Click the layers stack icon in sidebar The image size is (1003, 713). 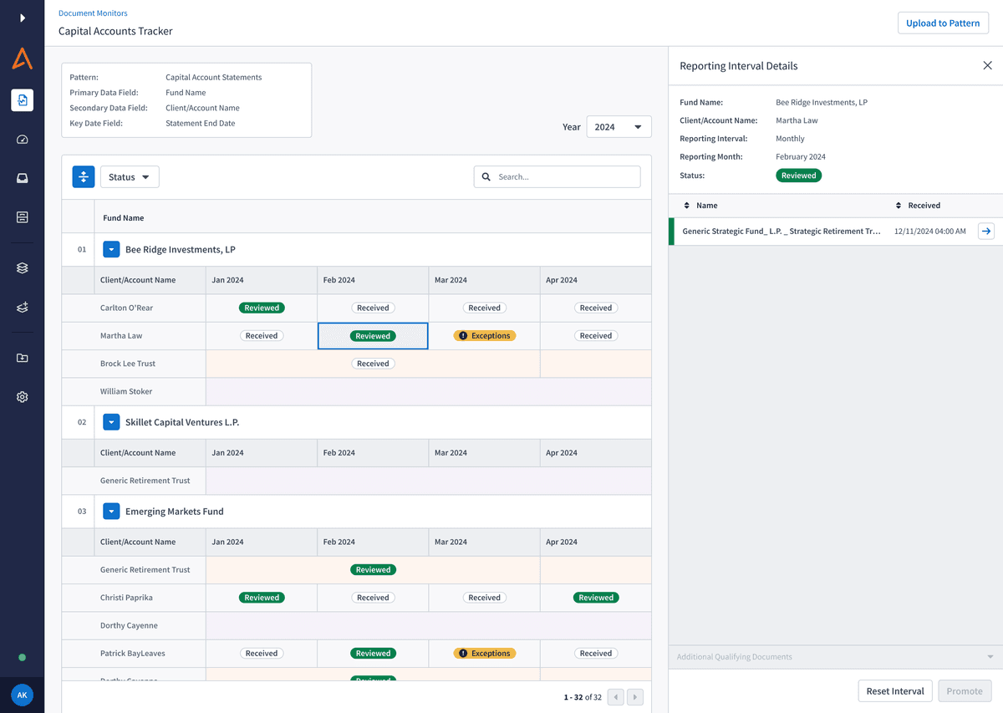(23, 268)
